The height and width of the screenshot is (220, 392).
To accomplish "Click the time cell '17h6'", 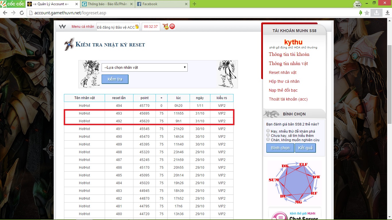I will coord(178,206).
